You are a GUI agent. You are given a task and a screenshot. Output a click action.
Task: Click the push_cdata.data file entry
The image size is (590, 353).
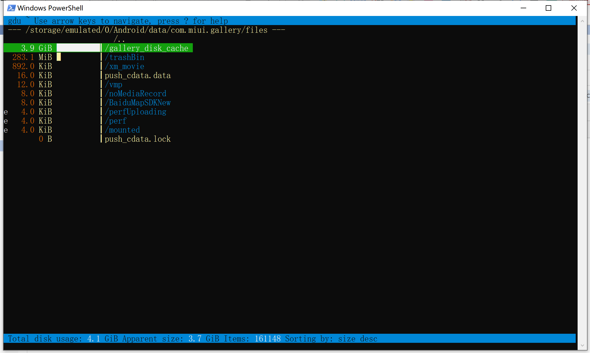click(138, 75)
